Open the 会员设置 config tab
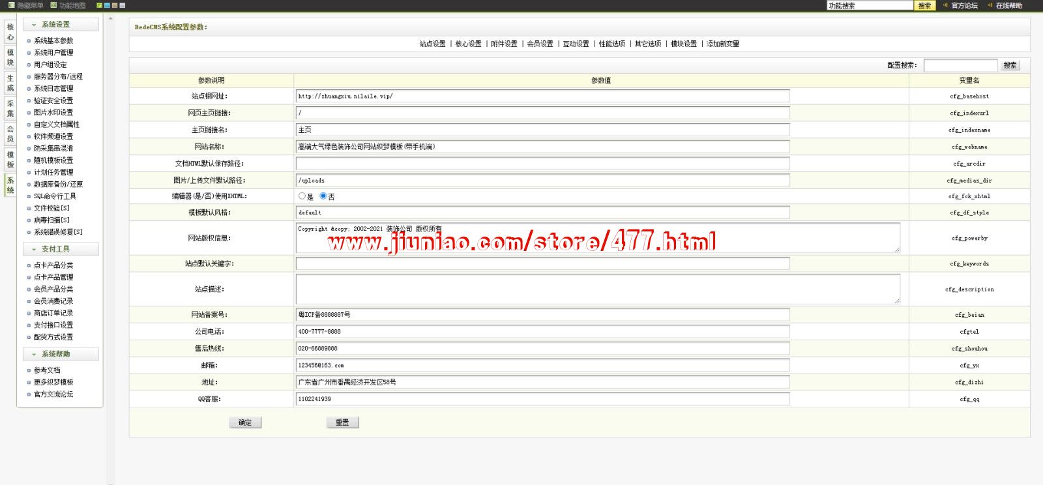The image size is (1043, 485). pos(540,44)
